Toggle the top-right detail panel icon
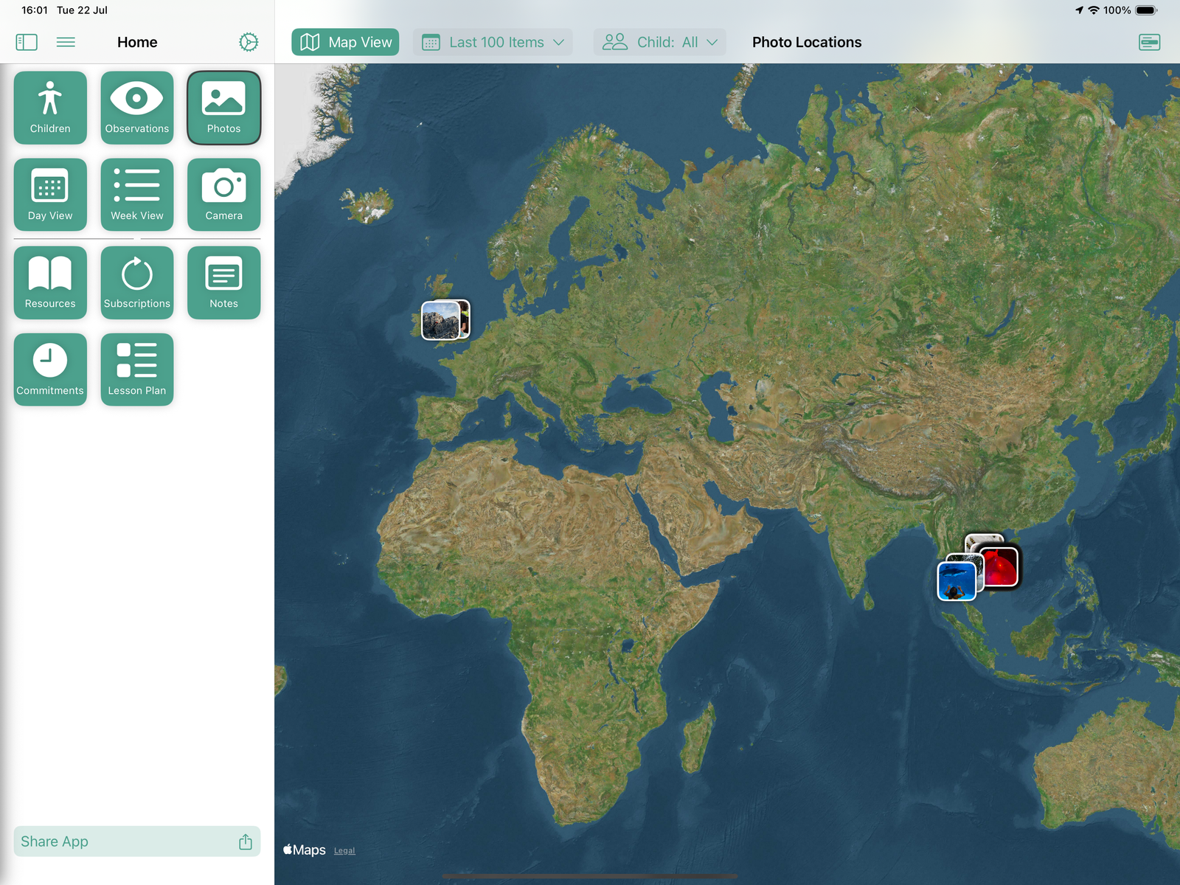This screenshot has height=885, width=1180. [1149, 42]
